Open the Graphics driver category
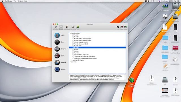 [x=57, y=49]
